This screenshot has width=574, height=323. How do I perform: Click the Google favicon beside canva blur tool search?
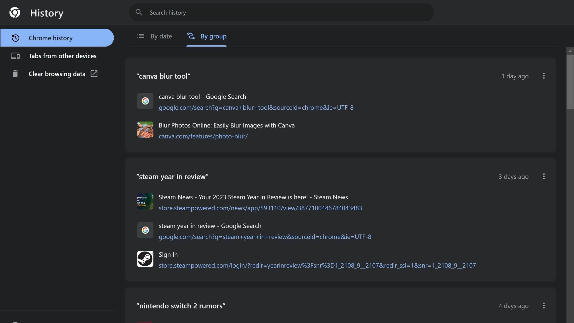(145, 101)
